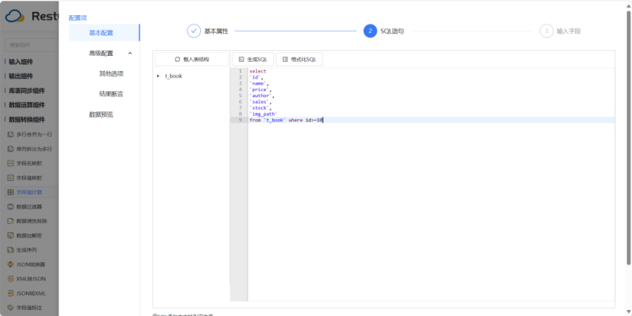Select the 多行合并为一行 component icon

pos(11,134)
